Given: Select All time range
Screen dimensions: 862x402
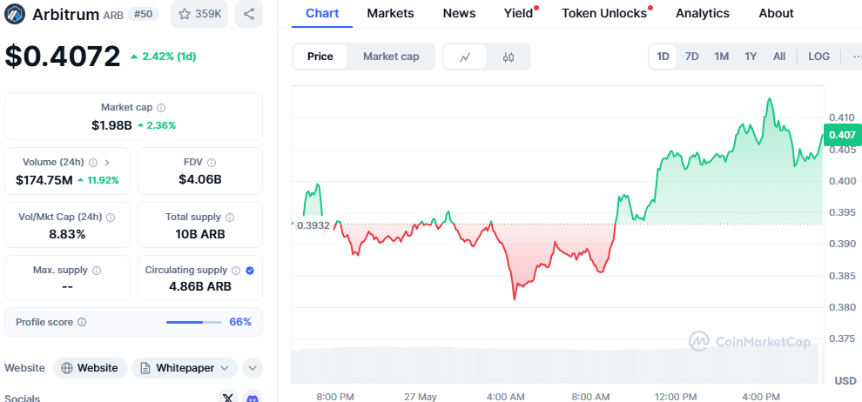Looking at the screenshot, I should coord(779,57).
